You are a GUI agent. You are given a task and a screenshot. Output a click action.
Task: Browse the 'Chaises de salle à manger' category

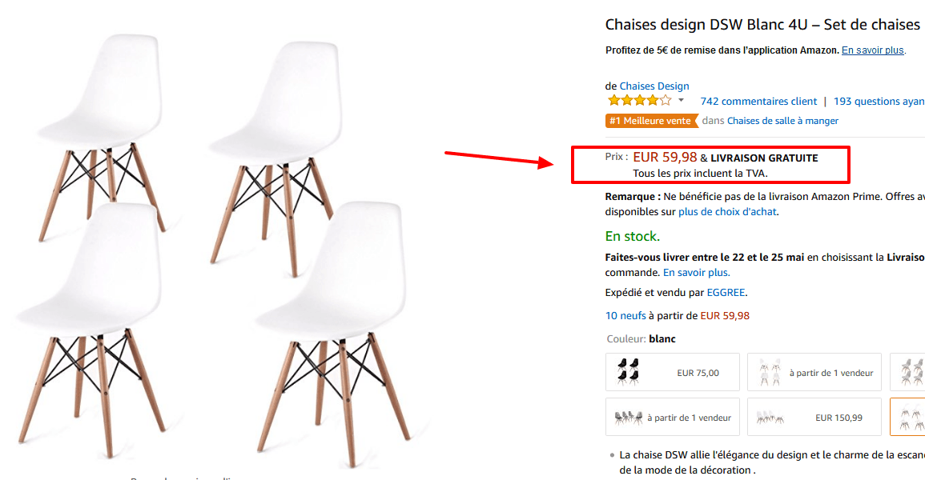tap(783, 120)
